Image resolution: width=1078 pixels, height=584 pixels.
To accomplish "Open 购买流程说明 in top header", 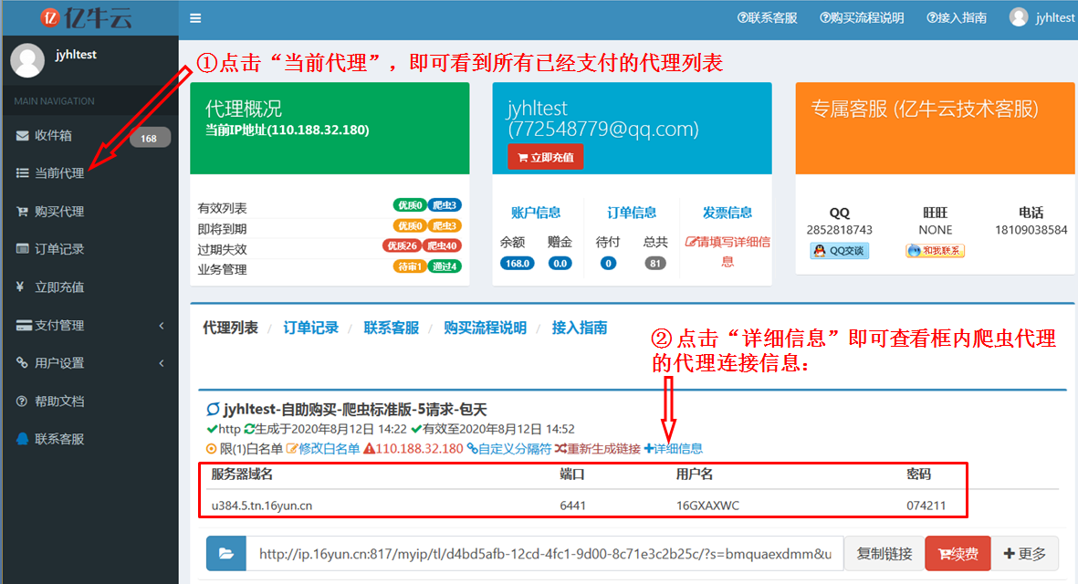I will click(862, 18).
